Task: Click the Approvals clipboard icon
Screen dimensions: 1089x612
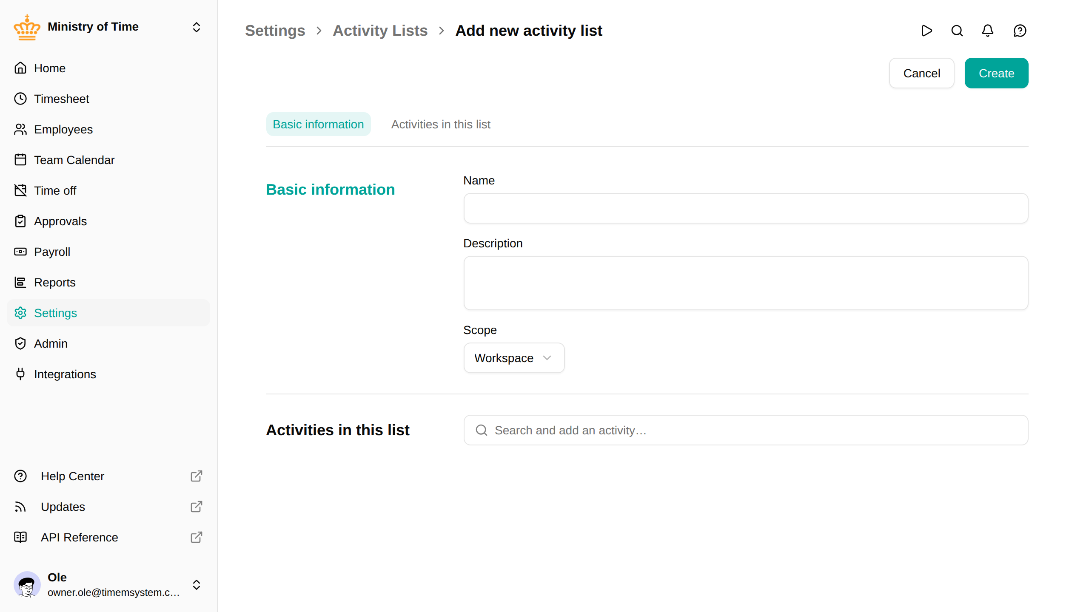Action: click(20, 221)
